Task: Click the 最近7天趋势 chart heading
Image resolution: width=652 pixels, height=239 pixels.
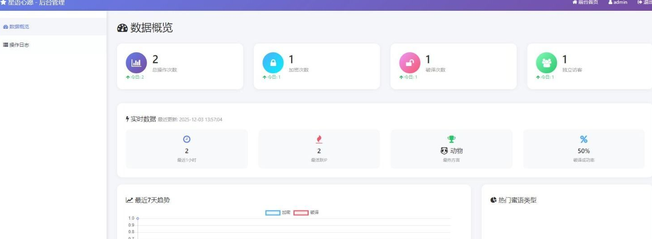Action: (148, 200)
